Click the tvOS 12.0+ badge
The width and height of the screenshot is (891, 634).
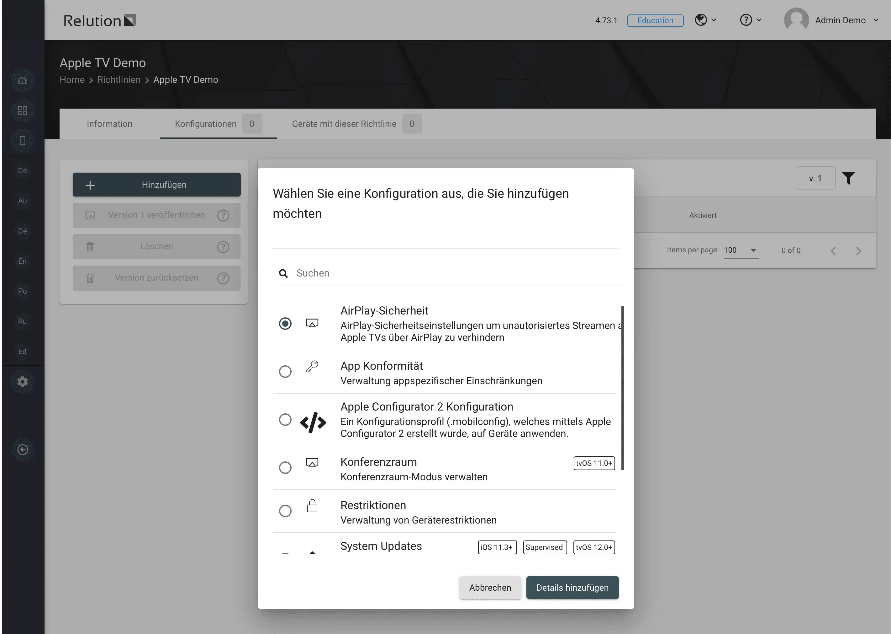tap(594, 547)
